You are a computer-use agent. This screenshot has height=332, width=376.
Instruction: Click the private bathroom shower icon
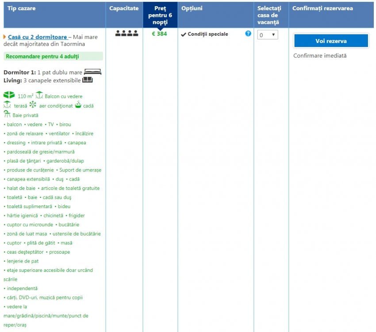tap(7, 115)
